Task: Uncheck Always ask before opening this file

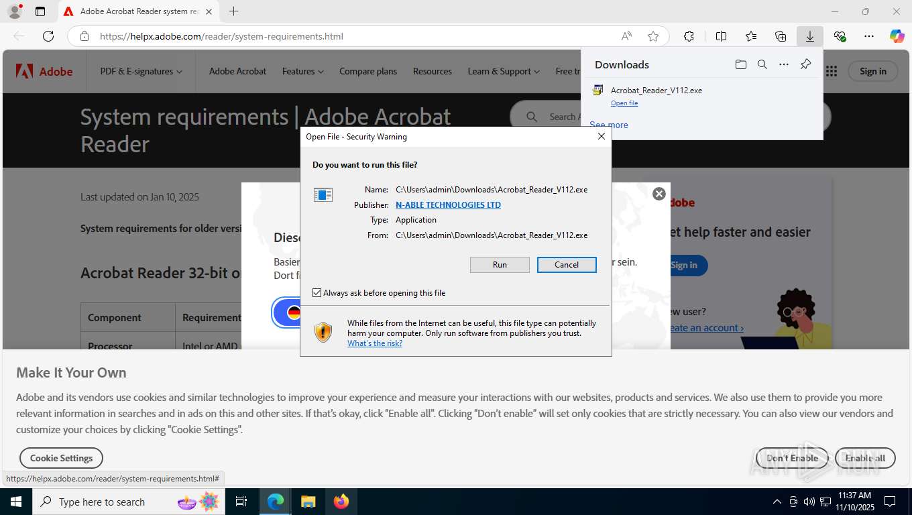Action: pos(317,293)
